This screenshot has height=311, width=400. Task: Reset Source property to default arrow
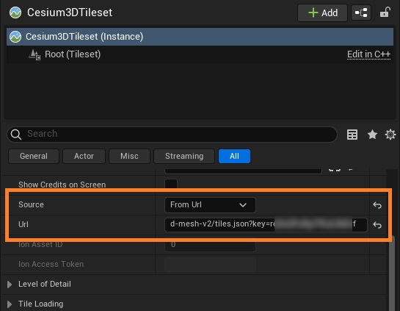pyautogui.click(x=377, y=205)
